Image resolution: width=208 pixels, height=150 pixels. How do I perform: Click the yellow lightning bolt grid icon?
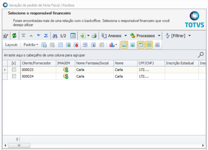(102, 45)
